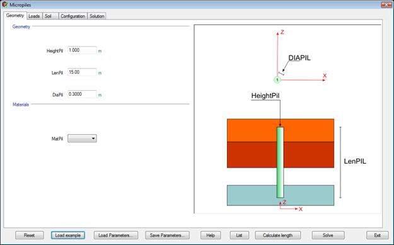Click the Load example button
The image size is (394, 245).
coord(68,235)
